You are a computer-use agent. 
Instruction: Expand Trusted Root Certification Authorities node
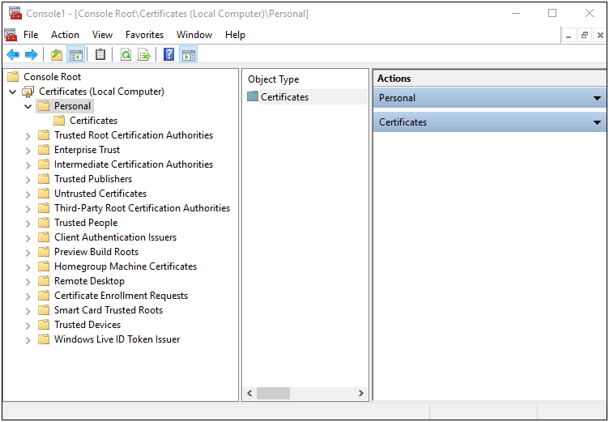coord(28,136)
